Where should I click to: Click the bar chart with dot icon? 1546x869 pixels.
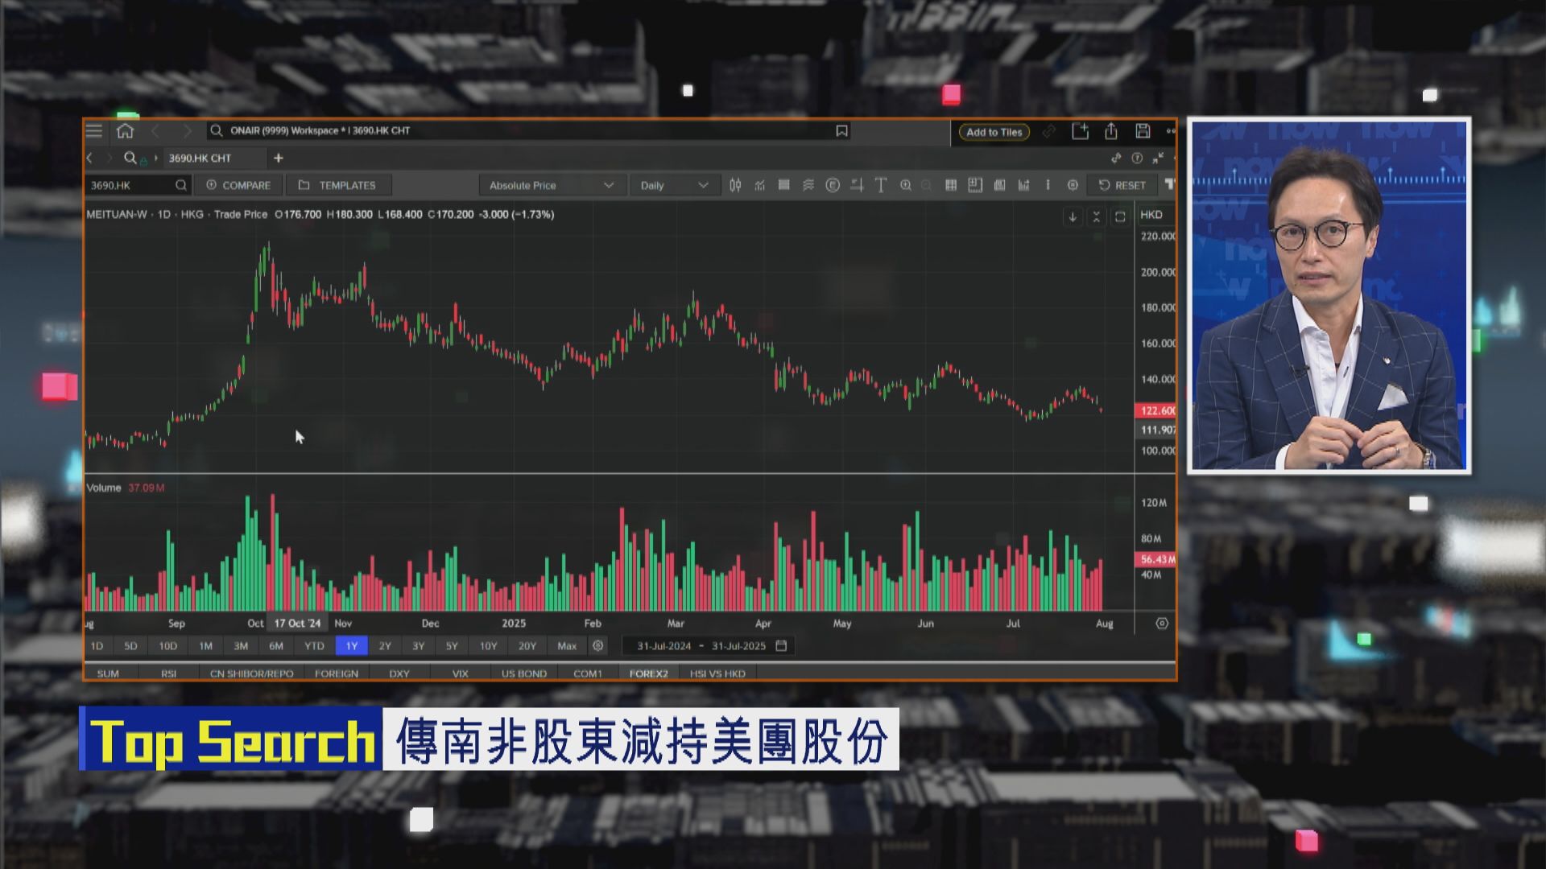1023,185
